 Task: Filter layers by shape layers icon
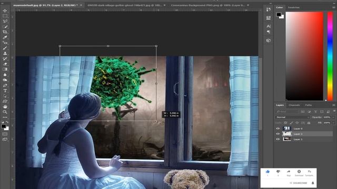coord(322,112)
